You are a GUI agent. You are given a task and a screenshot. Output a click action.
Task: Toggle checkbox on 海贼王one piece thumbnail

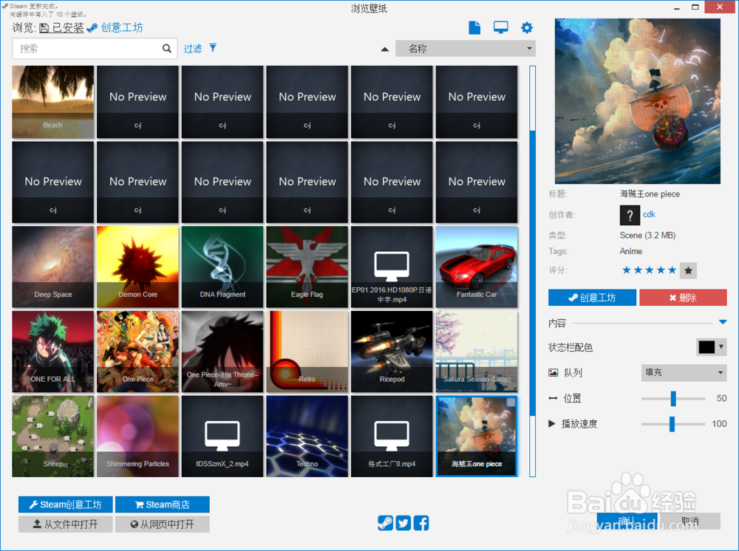511,403
